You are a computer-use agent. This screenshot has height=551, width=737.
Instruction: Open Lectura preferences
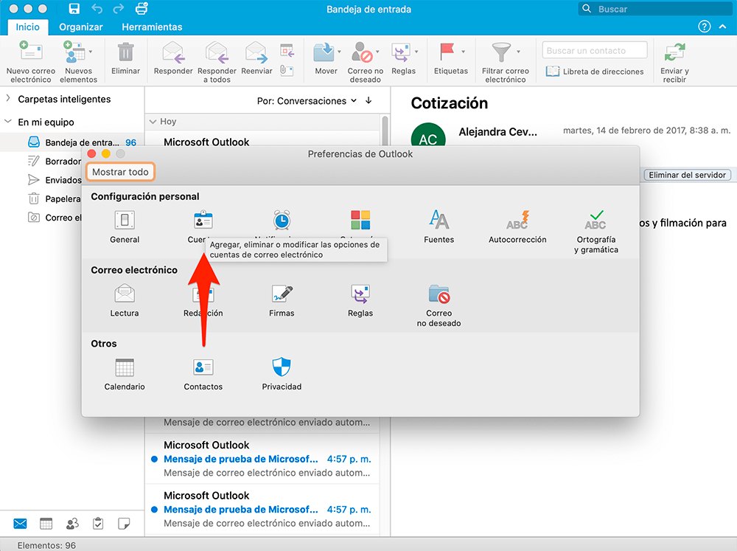pyautogui.click(x=125, y=301)
